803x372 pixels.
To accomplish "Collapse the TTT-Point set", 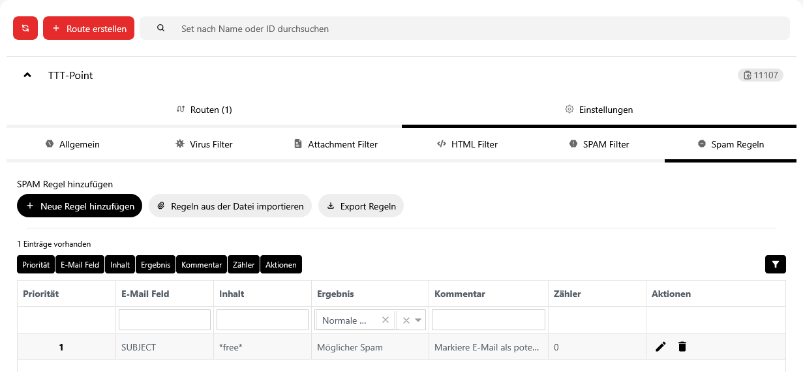I will (x=27, y=75).
